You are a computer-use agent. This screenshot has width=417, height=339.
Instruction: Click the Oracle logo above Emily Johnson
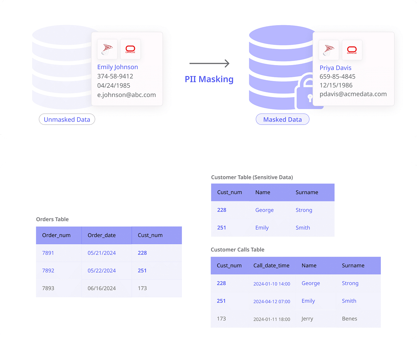130,49
